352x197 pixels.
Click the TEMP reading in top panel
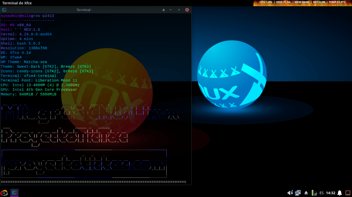point(337,2)
